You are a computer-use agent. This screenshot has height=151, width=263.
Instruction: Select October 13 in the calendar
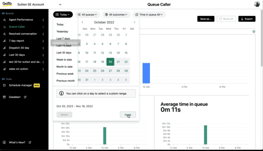tap(110, 53)
